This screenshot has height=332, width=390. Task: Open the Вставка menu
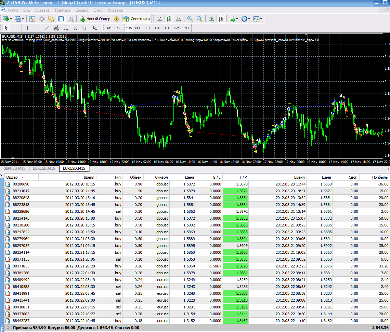[42, 10]
